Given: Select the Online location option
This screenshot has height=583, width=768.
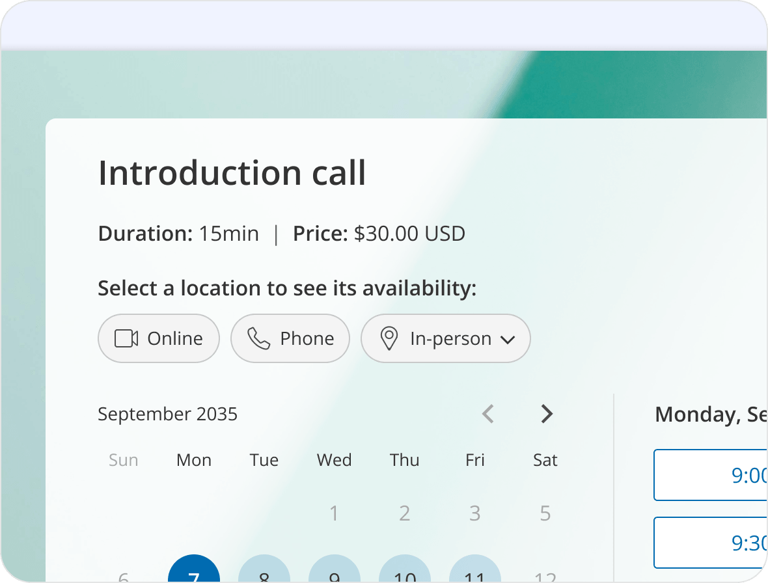Looking at the screenshot, I should click(159, 338).
